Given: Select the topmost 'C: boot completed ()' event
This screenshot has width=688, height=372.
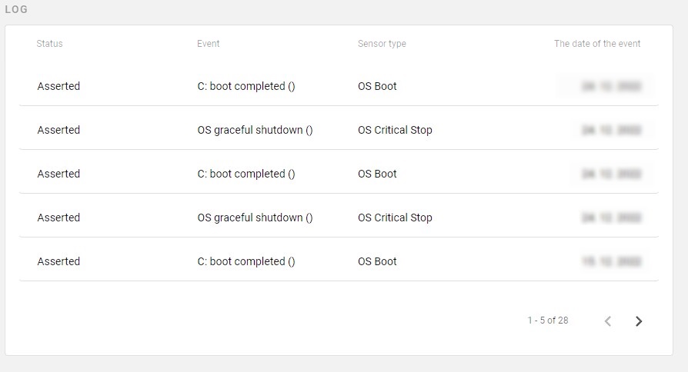Looking at the screenshot, I should click(246, 86).
